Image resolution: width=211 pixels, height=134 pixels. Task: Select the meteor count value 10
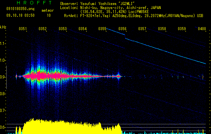click(x=49, y=15)
